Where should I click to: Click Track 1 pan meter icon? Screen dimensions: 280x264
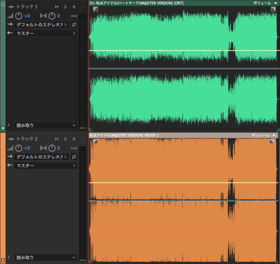pos(43,16)
